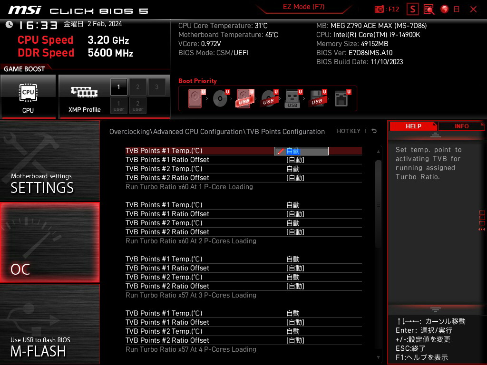The width and height of the screenshot is (487, 365).
Task: Open Motherboard SETTINGS section
Action: tap(49, 161)
